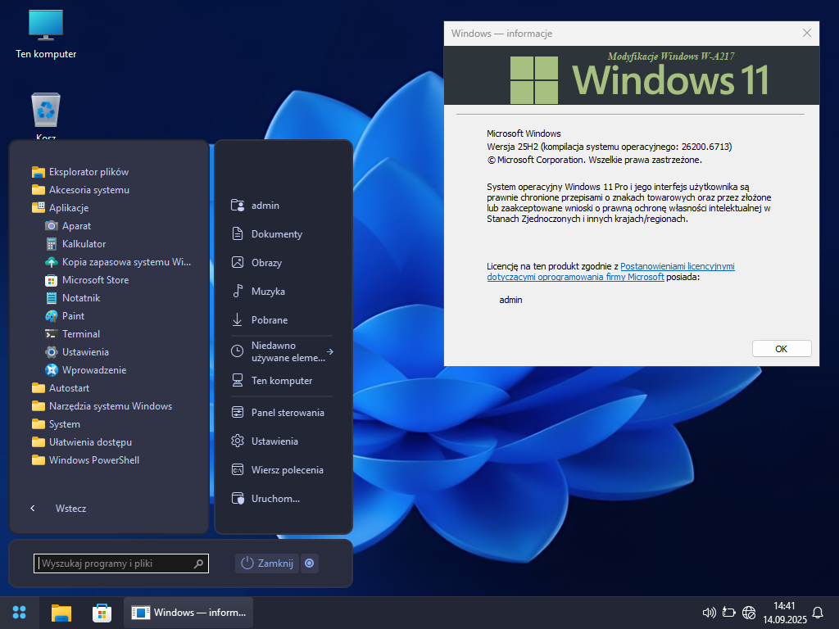This screenshot has width=839, height=629.
Task: Open the shutdown options button next to Zamknij
Action: point(309,563)
